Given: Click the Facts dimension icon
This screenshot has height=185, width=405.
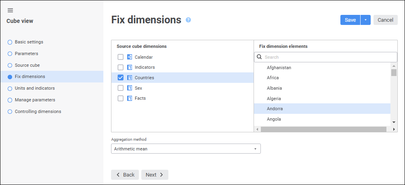Looking at the screenshot, I should tap(130, 98).
